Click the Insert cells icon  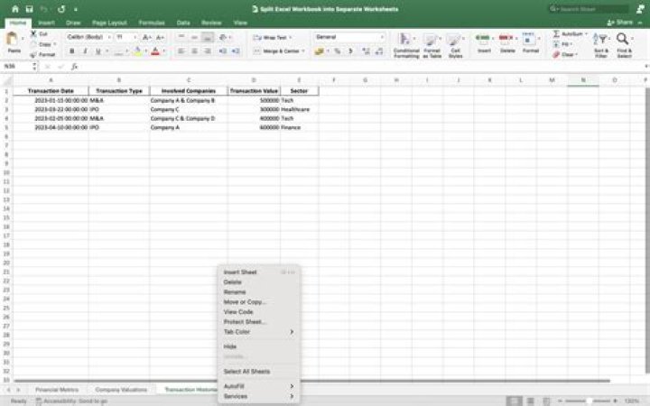tap(484, 43)
